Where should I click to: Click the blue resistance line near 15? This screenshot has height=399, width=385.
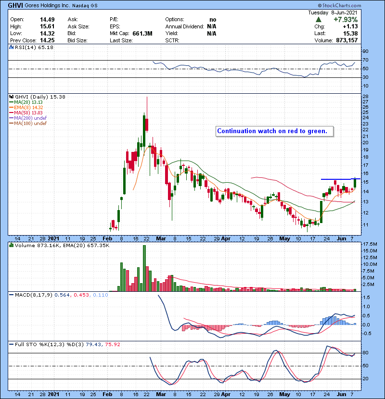(341, 179)
